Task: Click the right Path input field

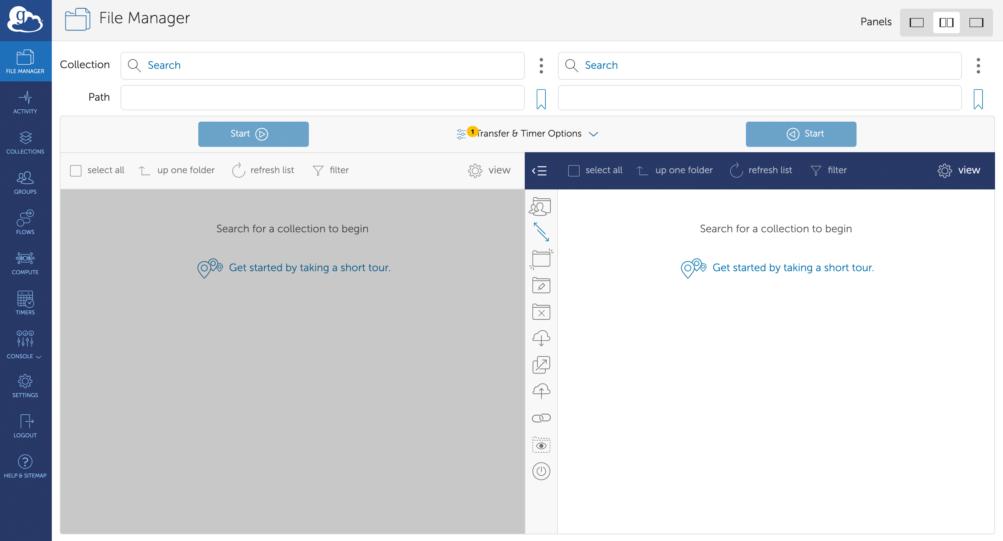Action: point(760,98)
